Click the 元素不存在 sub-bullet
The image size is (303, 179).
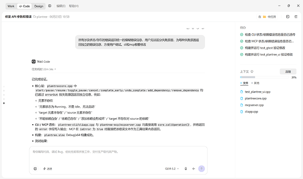[x=45, y=100]
